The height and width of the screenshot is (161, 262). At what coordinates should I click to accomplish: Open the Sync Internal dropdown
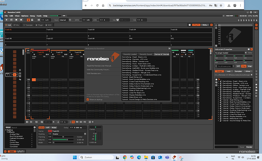(x=65, y=20)
